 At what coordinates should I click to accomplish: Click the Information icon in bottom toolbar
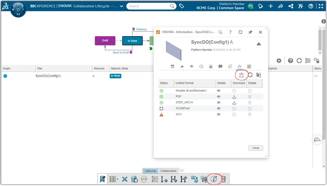(214, 179)
